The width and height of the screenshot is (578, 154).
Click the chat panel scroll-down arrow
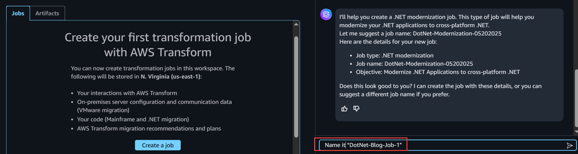click(x=576, y=132)
